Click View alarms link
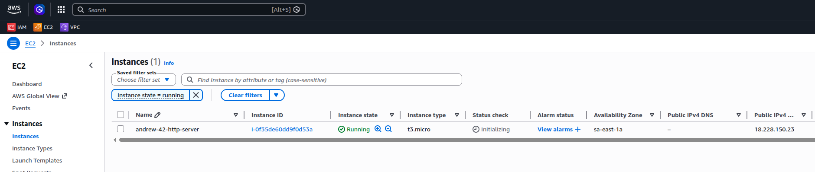 [x=555, y=129]
